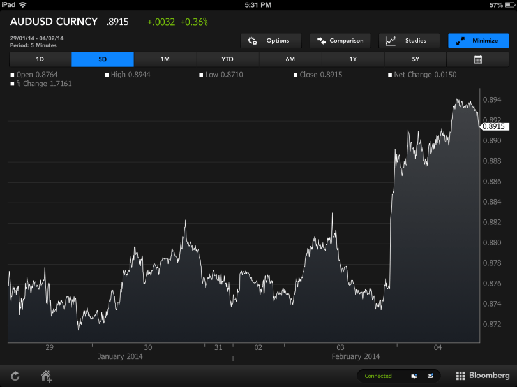517x387 pixels.
Task: Tap the message icon in status pill
Action: 431,376
